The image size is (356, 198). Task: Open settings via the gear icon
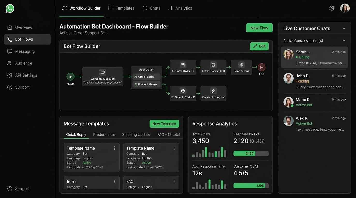pos(332,8)
